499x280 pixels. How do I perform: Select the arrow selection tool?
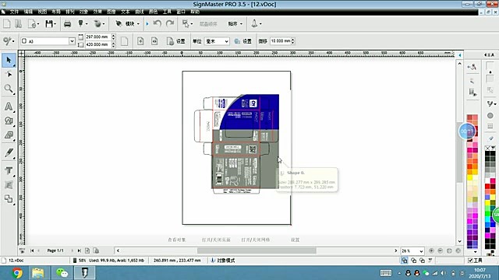pos(9,61)
